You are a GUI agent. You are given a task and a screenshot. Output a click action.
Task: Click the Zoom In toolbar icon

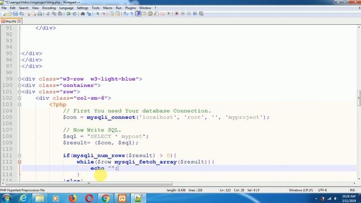click(98, 14)
